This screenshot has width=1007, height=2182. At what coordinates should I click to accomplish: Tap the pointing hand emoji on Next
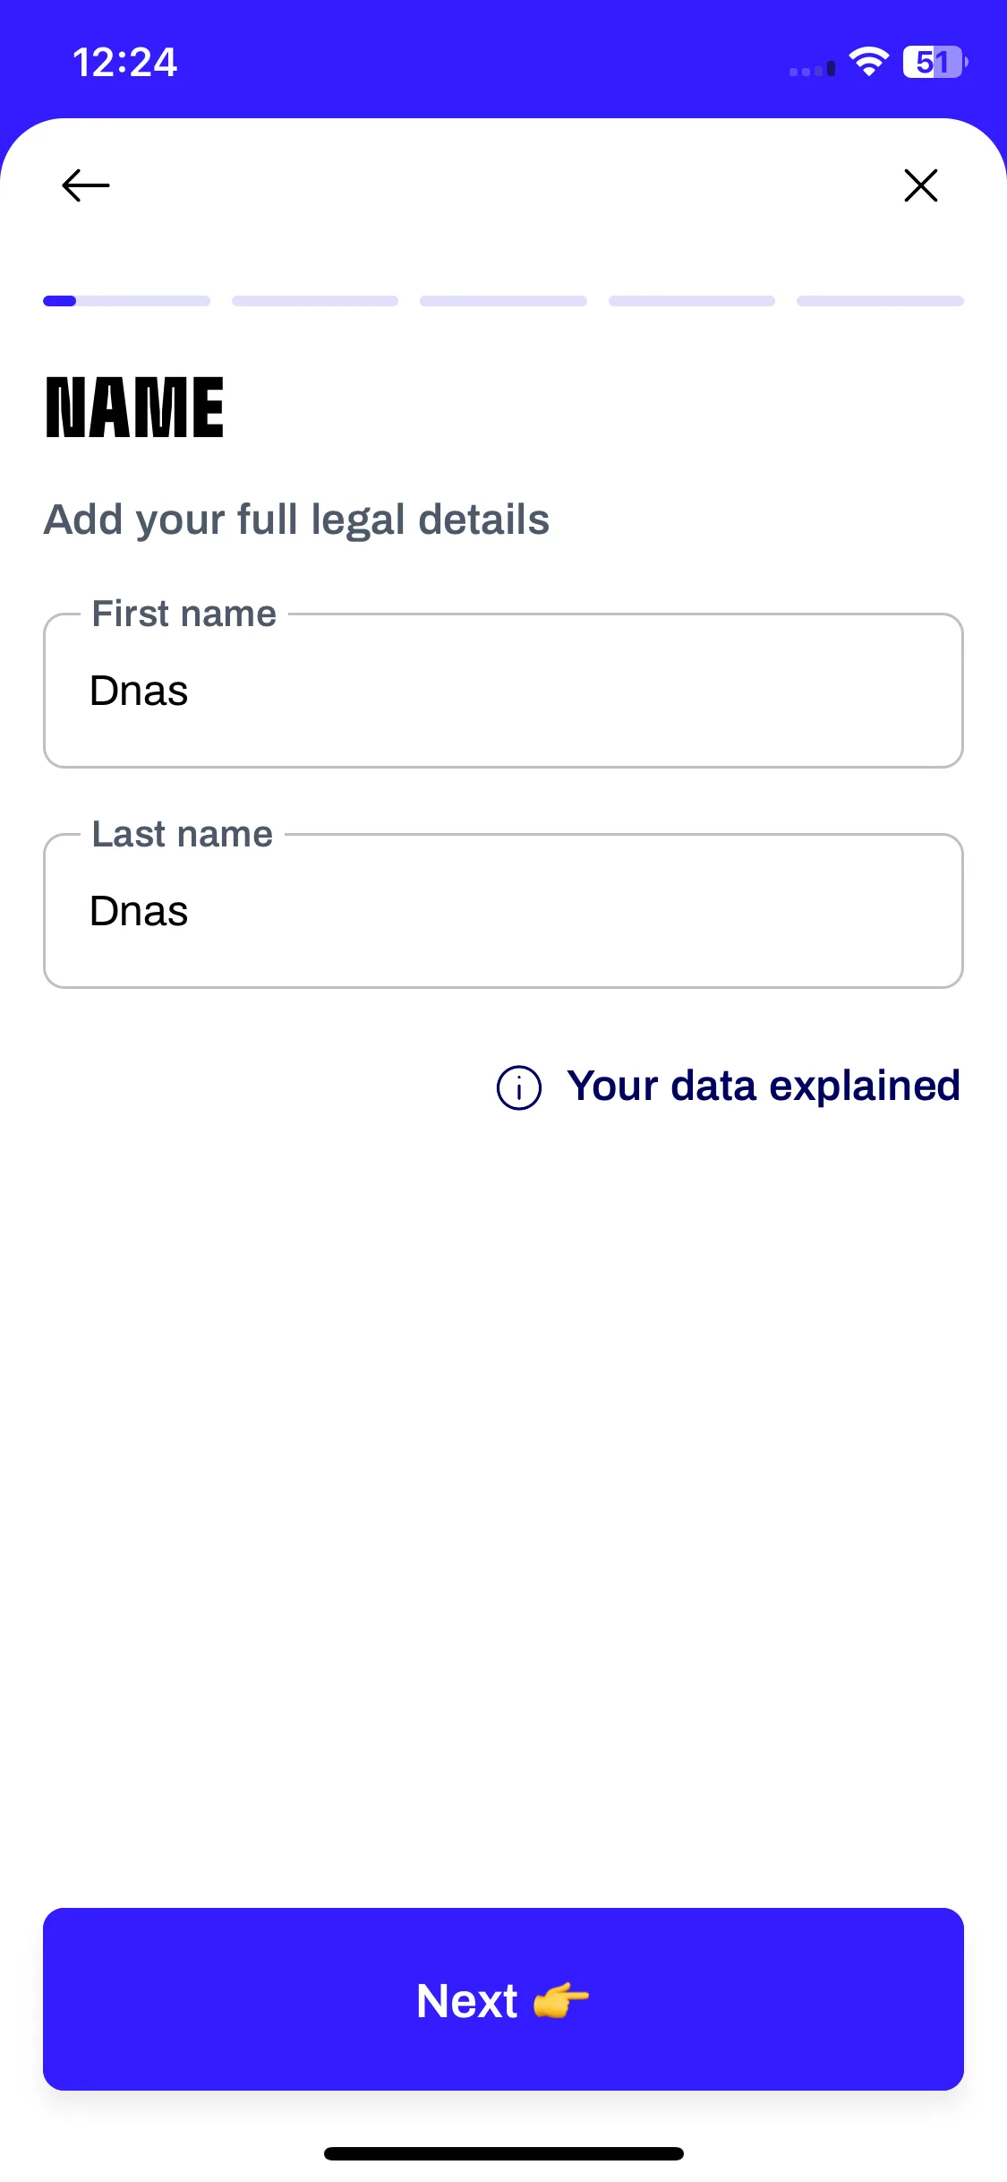561,2000
